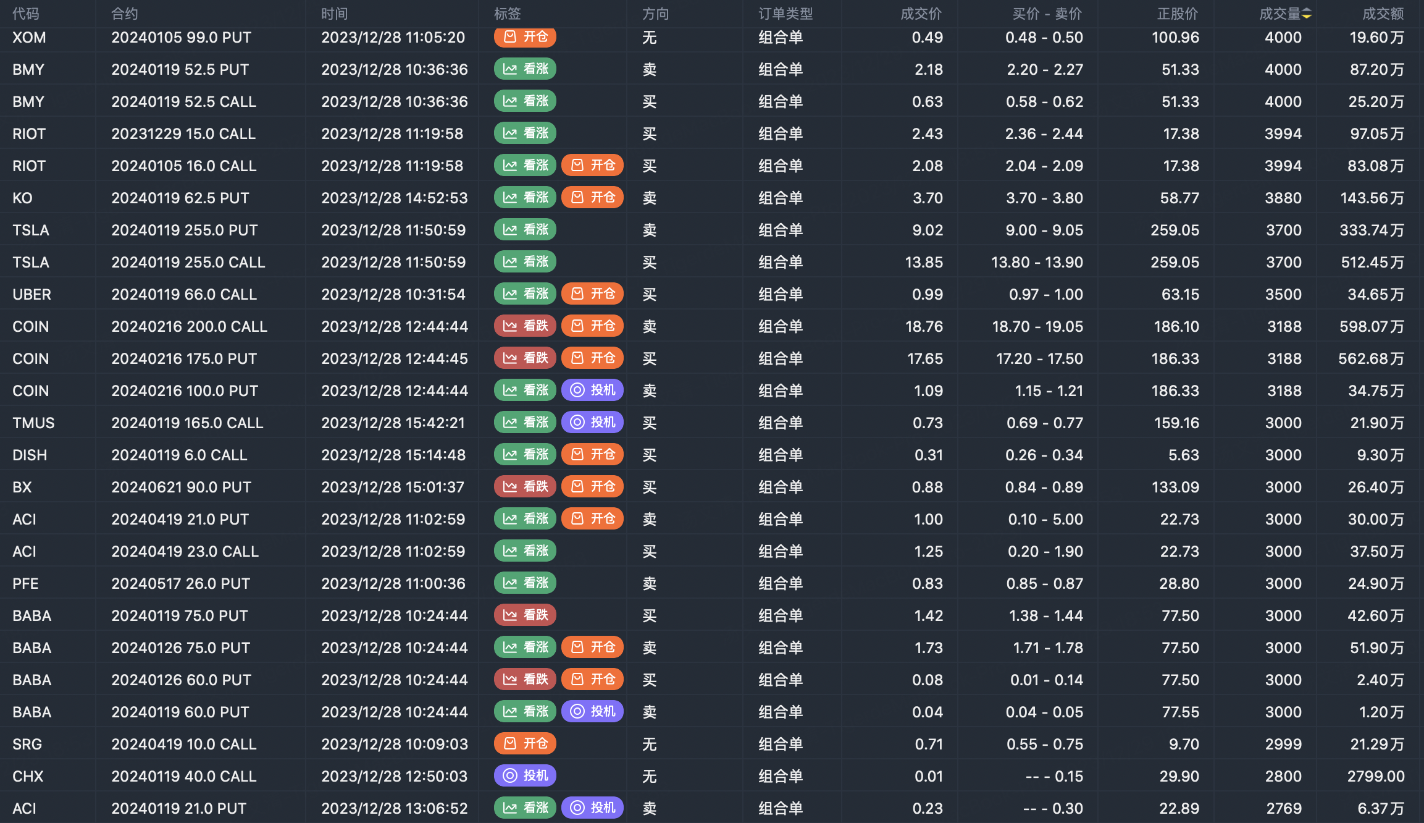Viewport: 1424px width, 823px height.
Task: Click 开仓 tag on SRG 10.0 CALL row
Action: pyautogui.click(x=525, y=743)
